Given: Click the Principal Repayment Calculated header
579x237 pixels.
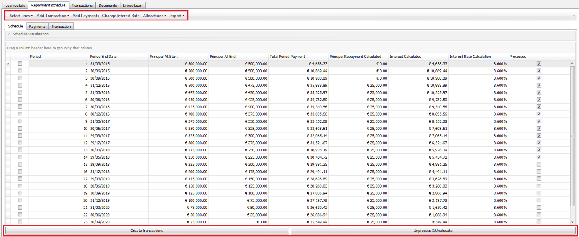Looking at the screenshot, I should (358, 57).
